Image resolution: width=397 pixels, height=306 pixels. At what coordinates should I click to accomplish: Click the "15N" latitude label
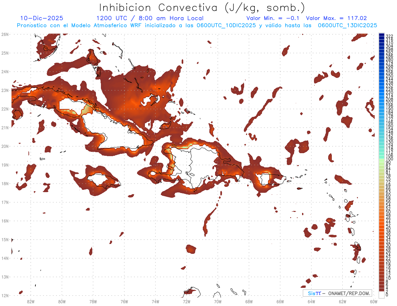tap(5, 239)
